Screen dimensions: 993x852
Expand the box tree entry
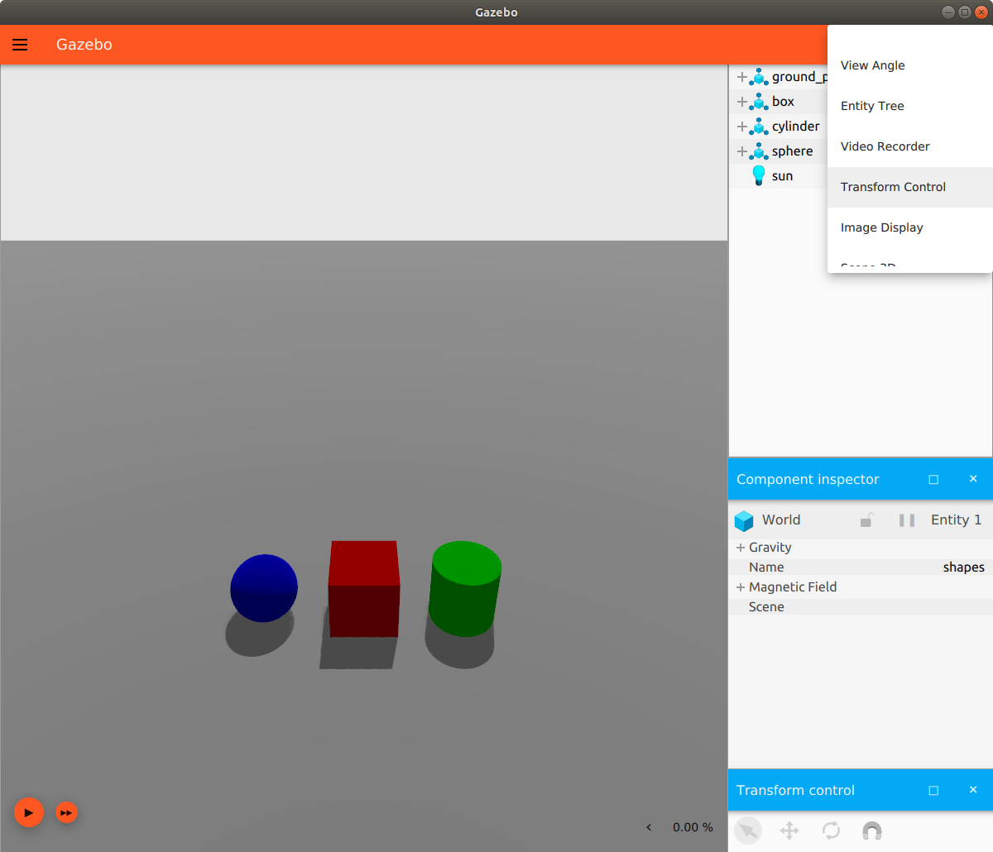[x=742, y=102]
